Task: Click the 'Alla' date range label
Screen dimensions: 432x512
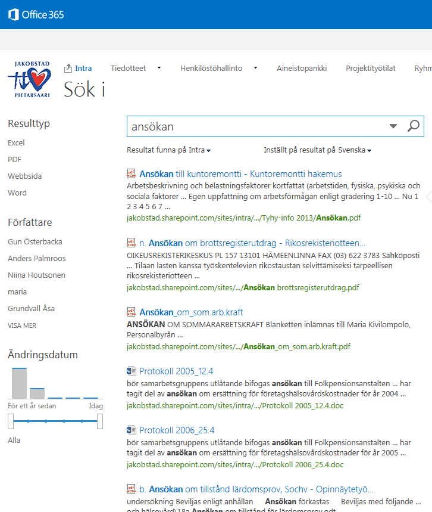Action: [x=14, y=440]
